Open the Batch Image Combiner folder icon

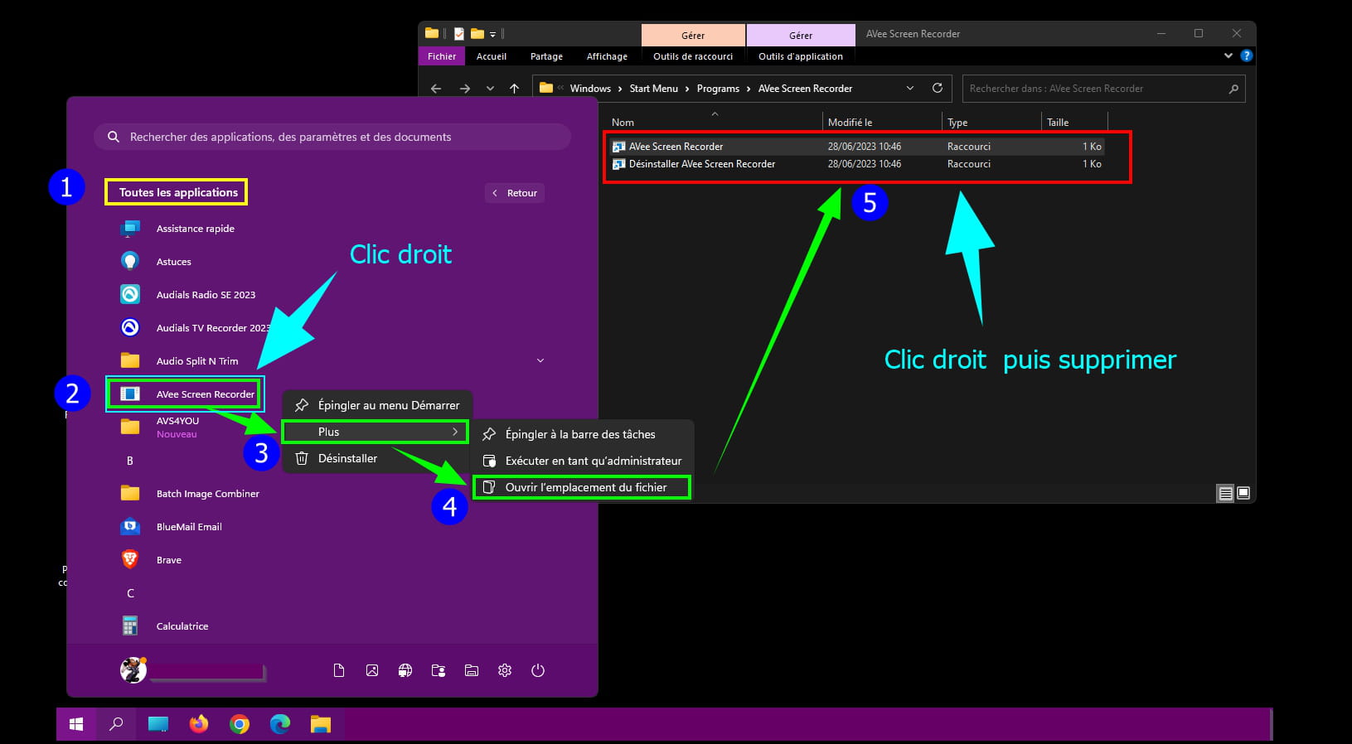(130, 493)
